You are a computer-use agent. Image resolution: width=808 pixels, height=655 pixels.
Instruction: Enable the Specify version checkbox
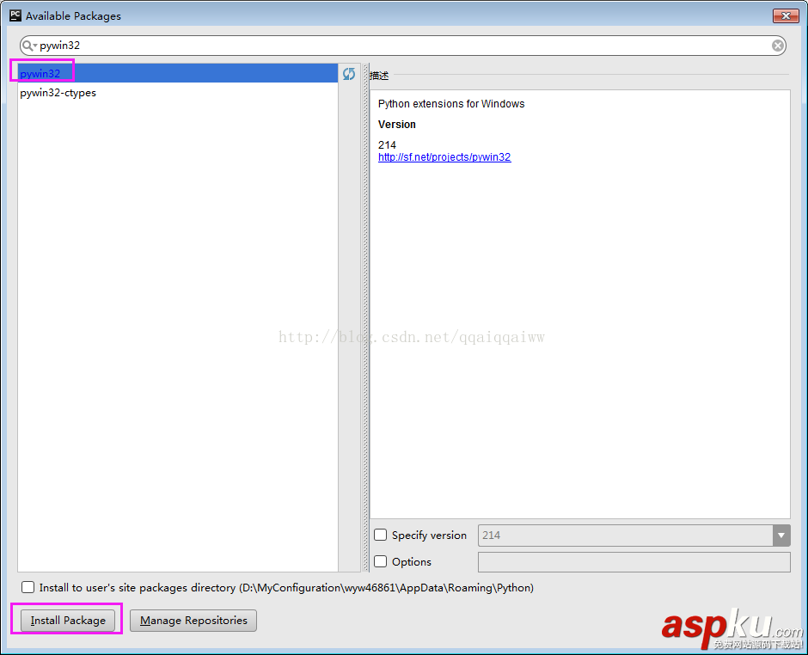pyautogui.click(x=380, y=535)
